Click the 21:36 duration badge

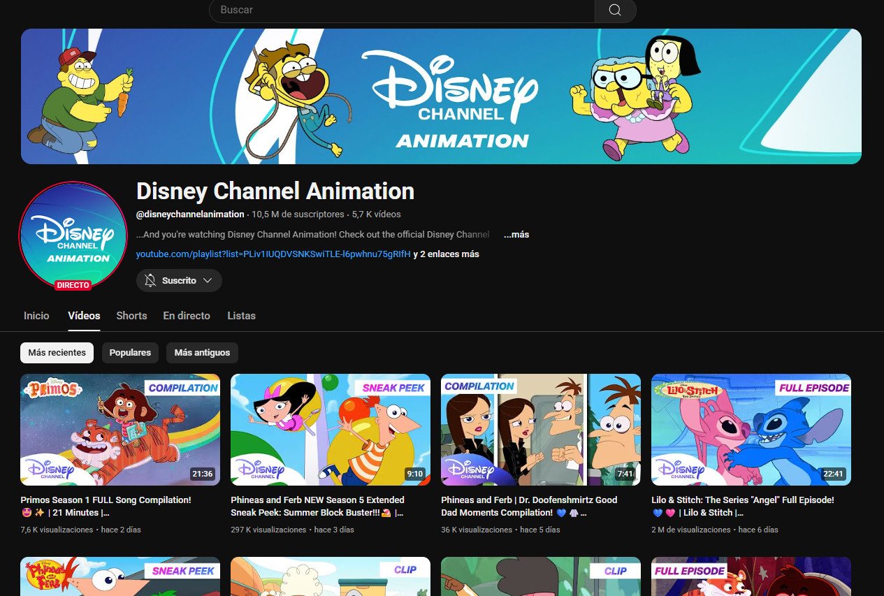pos(202,474)
